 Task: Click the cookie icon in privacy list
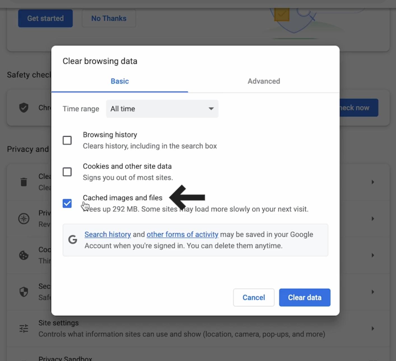click(x=24, y=255)
